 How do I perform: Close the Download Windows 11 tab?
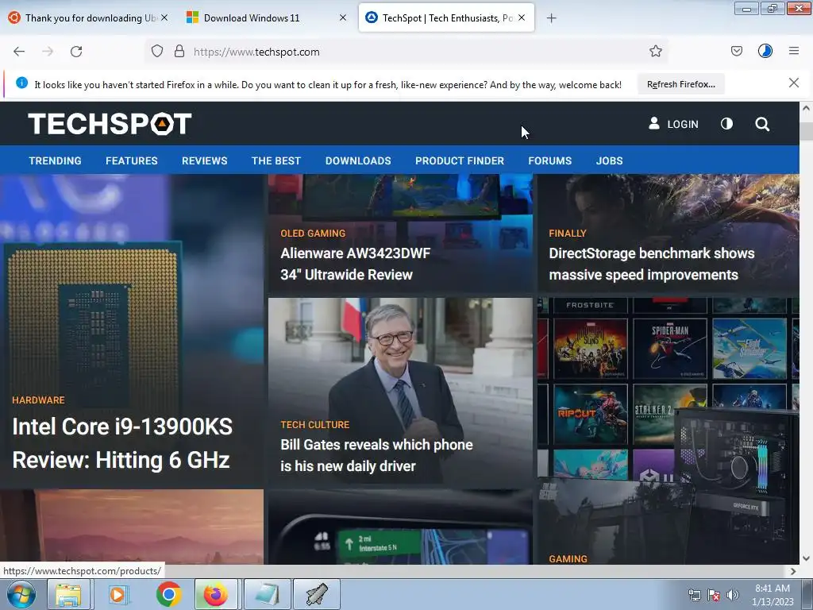click(343, 17)
